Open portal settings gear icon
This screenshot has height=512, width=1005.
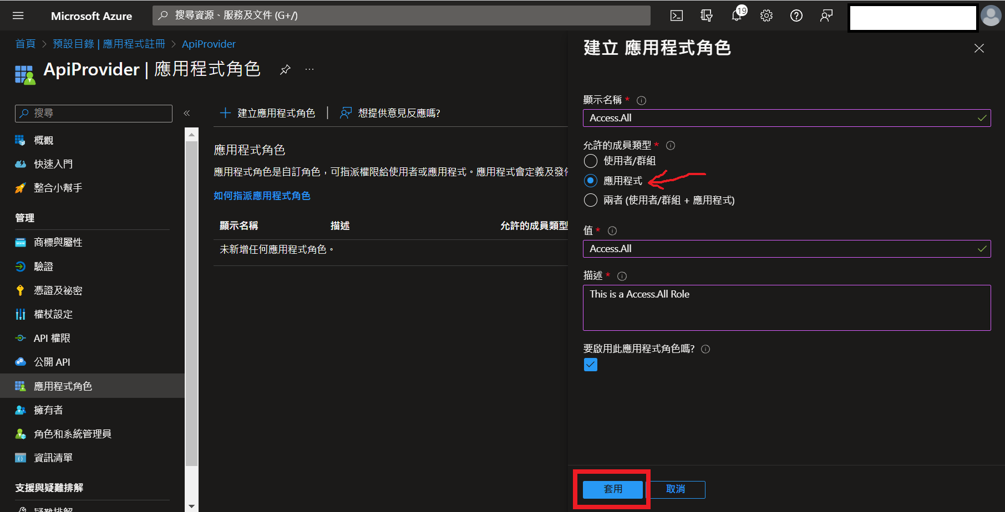767,16
